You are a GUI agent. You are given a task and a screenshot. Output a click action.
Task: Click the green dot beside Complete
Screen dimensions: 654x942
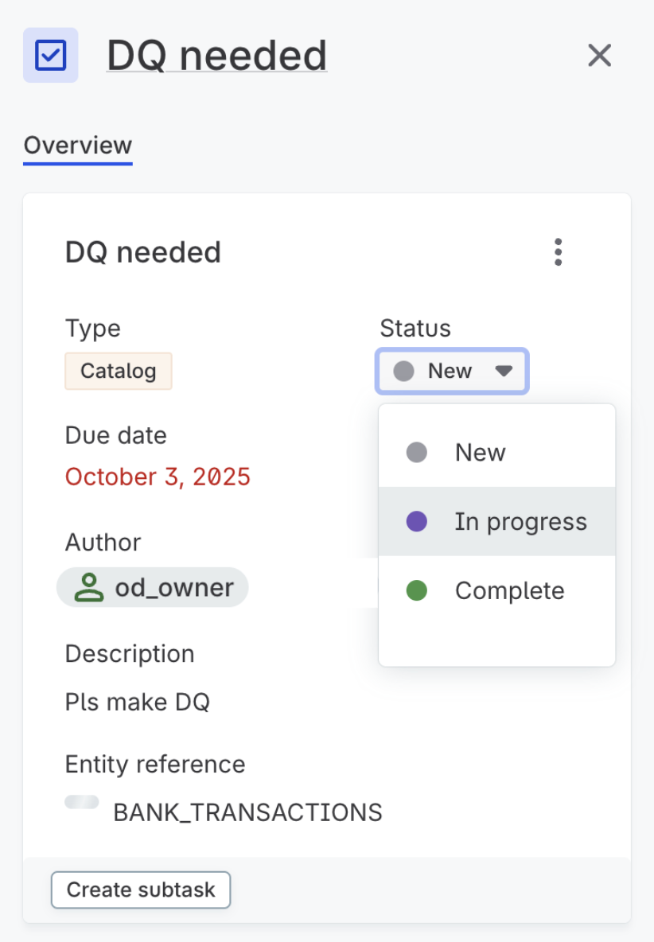(415, 590)
